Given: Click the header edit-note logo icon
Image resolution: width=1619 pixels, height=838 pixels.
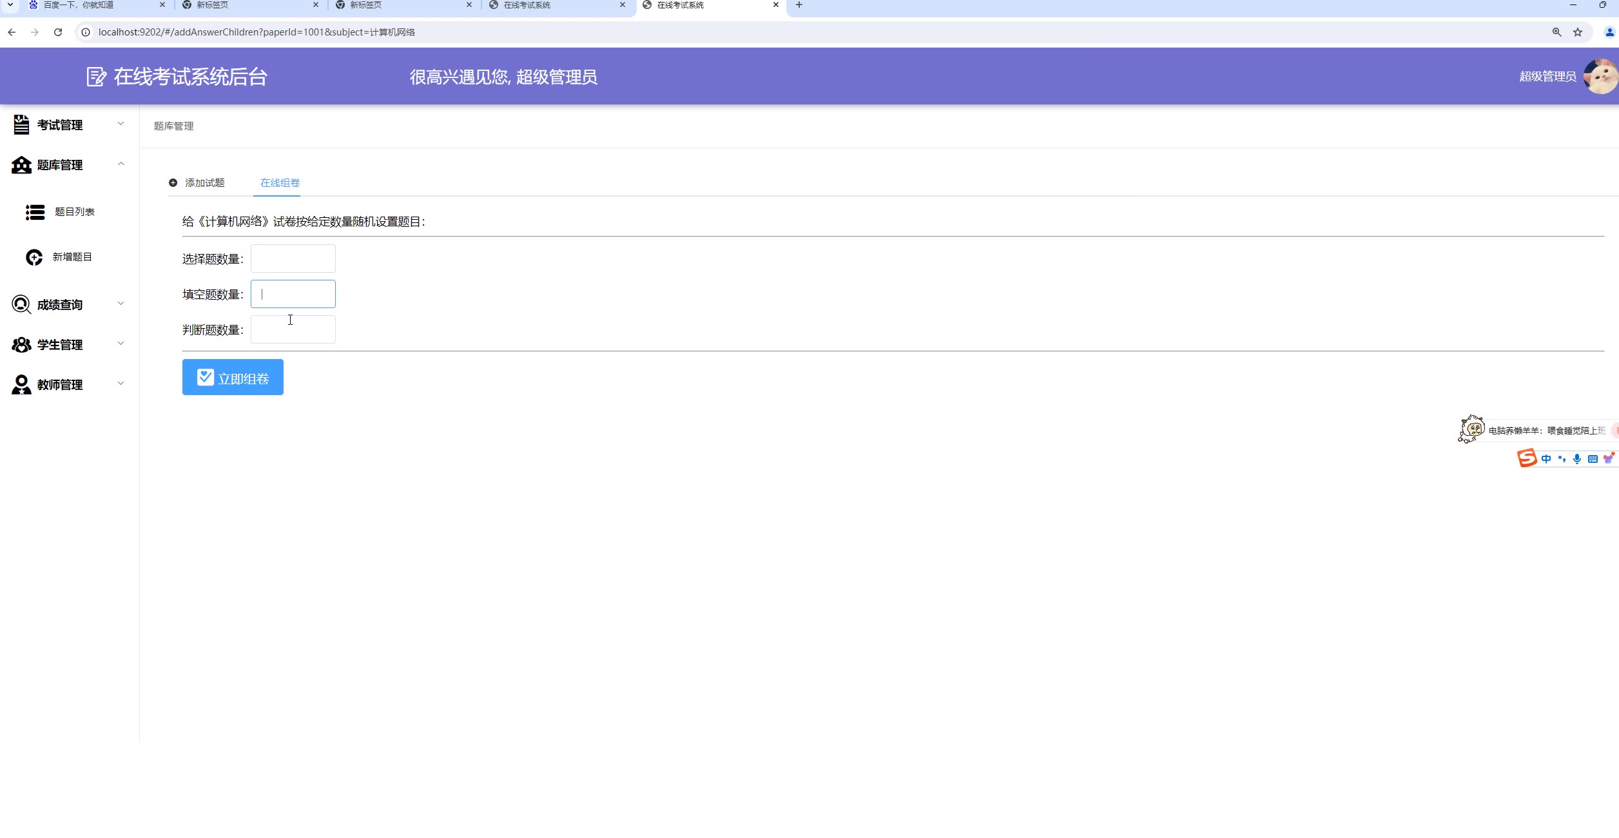Looking at the screenshot, I should tap(96, 77).
